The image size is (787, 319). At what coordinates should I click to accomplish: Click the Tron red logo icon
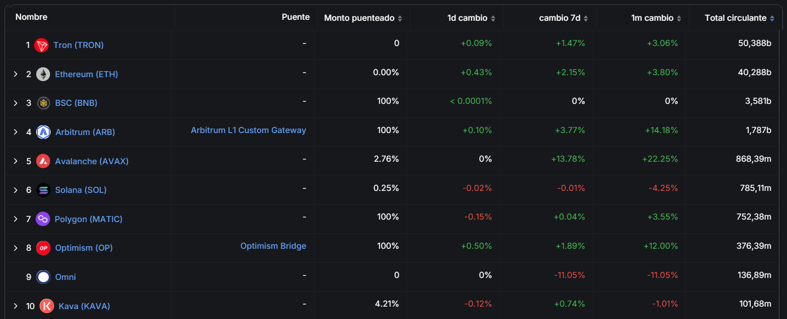(42, 46)
